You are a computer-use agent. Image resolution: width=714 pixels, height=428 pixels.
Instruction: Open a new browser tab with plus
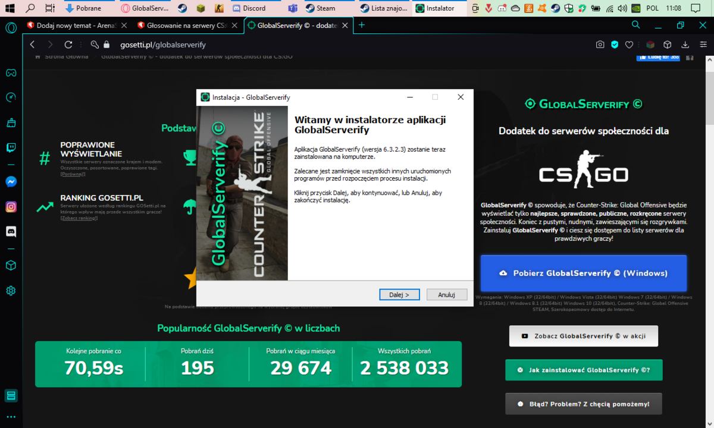(x=362, y=25)
